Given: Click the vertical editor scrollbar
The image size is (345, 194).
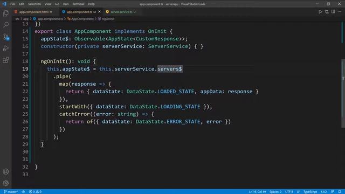Looking at the screenshot, I should (343, 93).
